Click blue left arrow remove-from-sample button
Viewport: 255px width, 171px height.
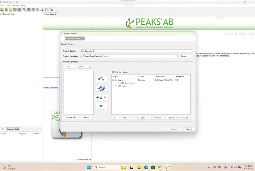(x=101, y=106)
